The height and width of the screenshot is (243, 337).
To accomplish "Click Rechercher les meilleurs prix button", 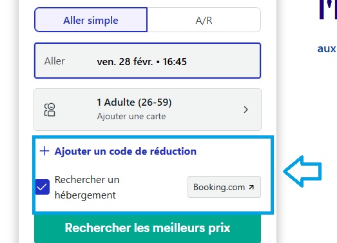I will pyautogui.click(x=148, y=228).
